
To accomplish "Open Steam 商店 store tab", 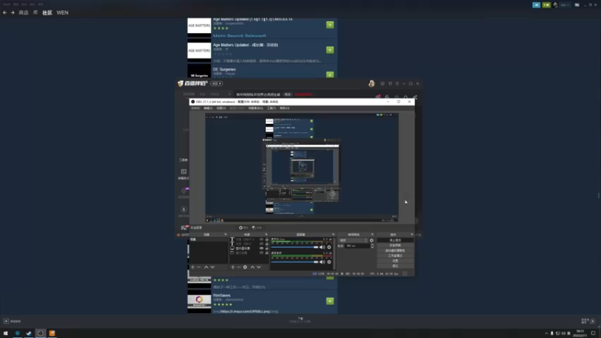I will coord(24,13).
